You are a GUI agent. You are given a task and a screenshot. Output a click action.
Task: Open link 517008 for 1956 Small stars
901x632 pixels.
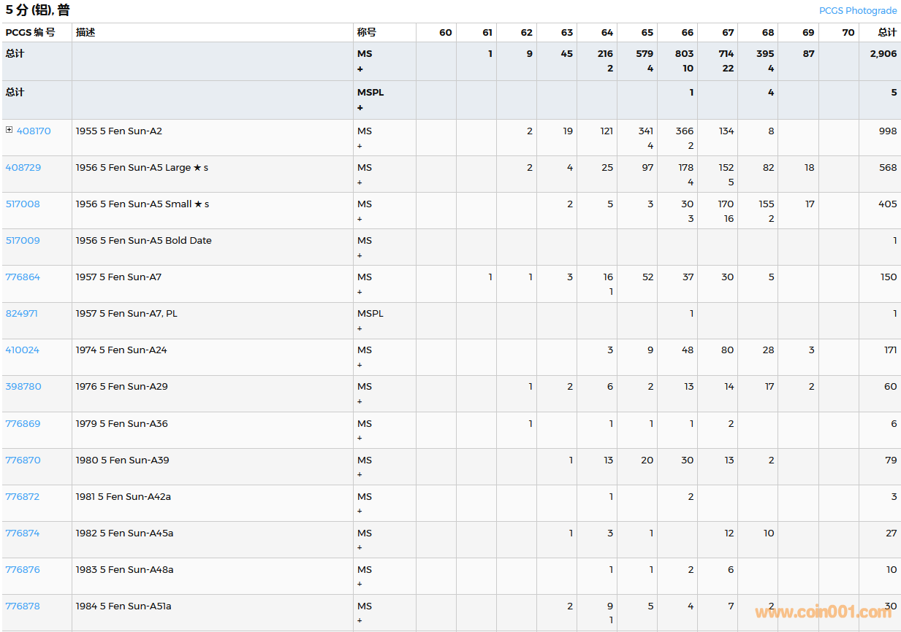click(23, 204)
